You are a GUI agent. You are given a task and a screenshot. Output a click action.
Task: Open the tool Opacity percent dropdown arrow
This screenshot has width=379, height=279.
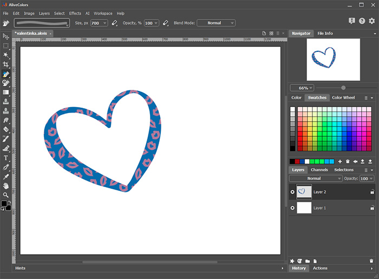point(156,23)
